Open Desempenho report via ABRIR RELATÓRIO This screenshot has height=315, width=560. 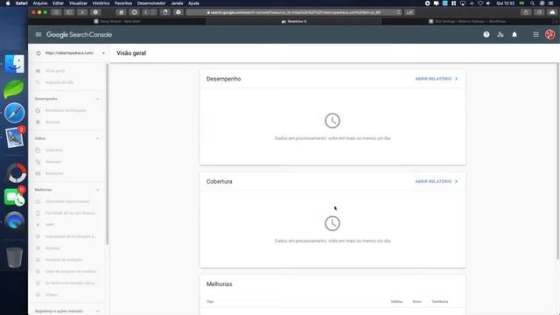click(x=436, y=79)
